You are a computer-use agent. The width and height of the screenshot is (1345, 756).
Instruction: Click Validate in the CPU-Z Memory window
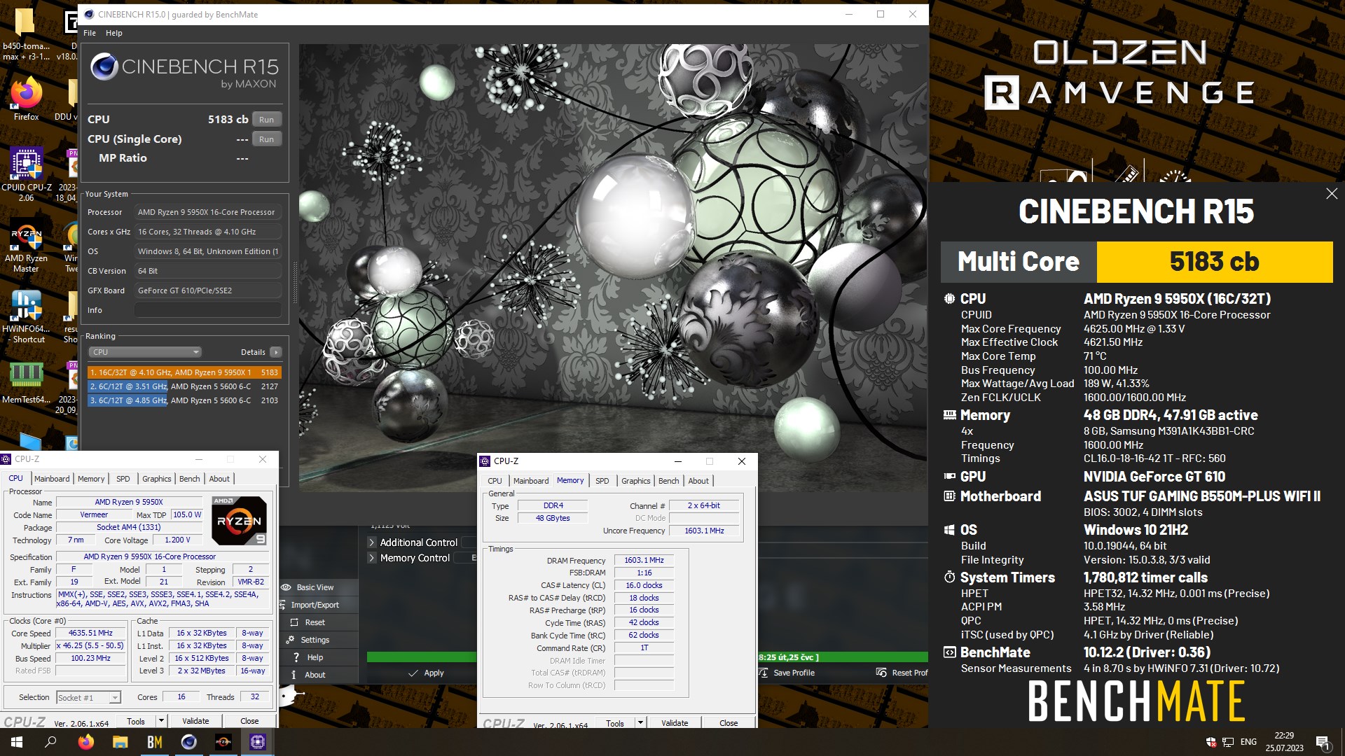[675, 723]
